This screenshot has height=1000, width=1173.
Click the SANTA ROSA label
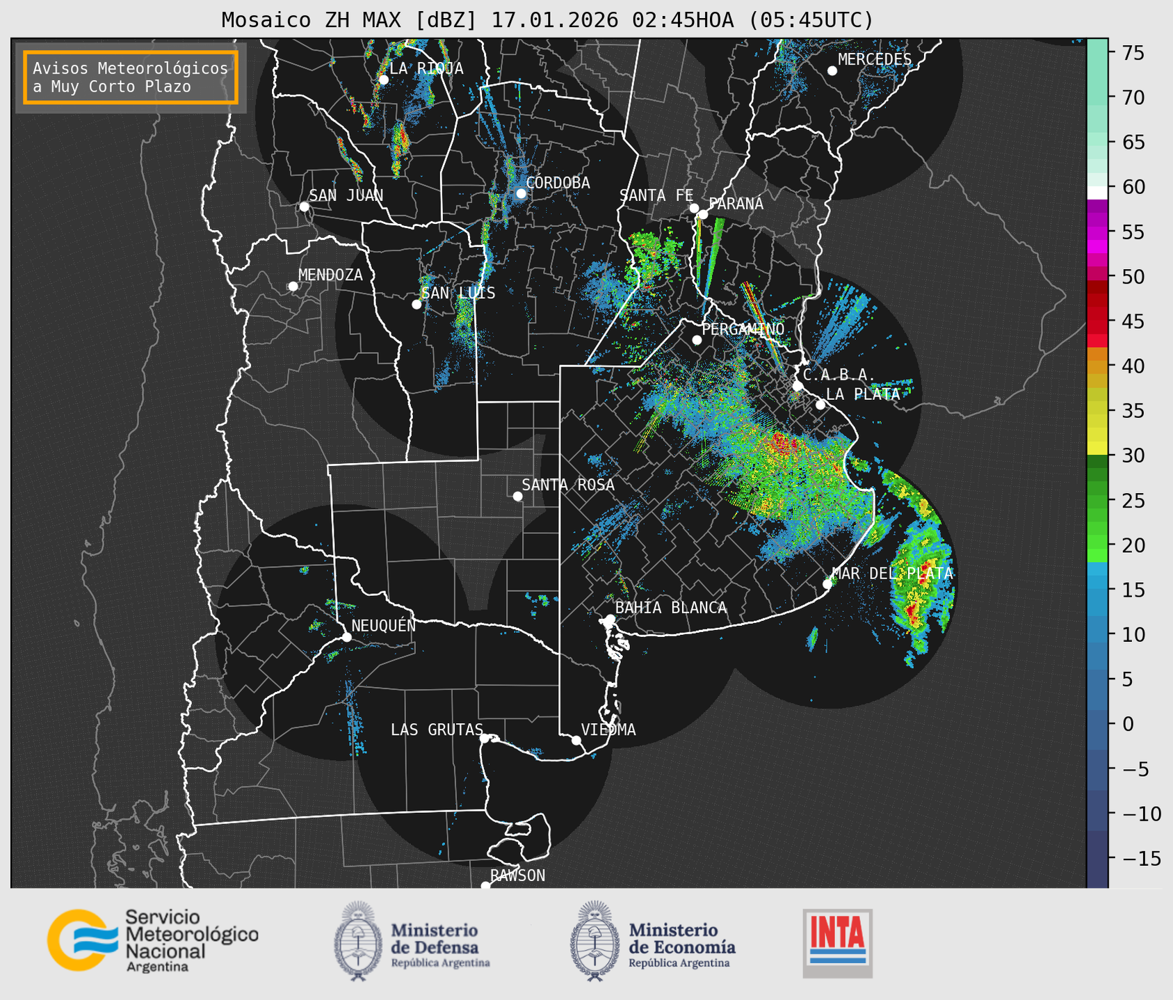coord(568,485)
